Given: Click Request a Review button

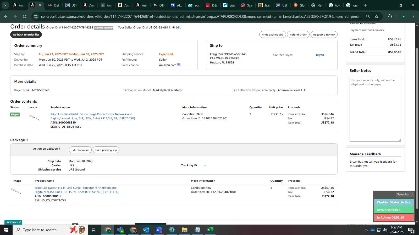Looking at the screenshot, I should point(324,34).
